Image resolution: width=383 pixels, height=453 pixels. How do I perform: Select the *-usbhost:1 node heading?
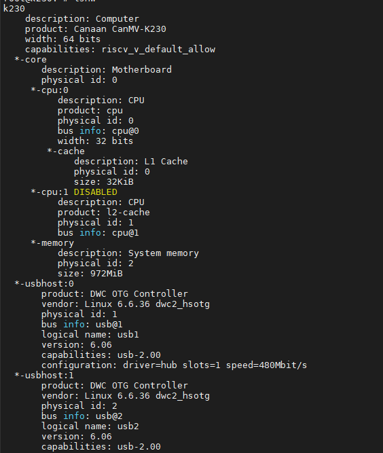point(44,376)
